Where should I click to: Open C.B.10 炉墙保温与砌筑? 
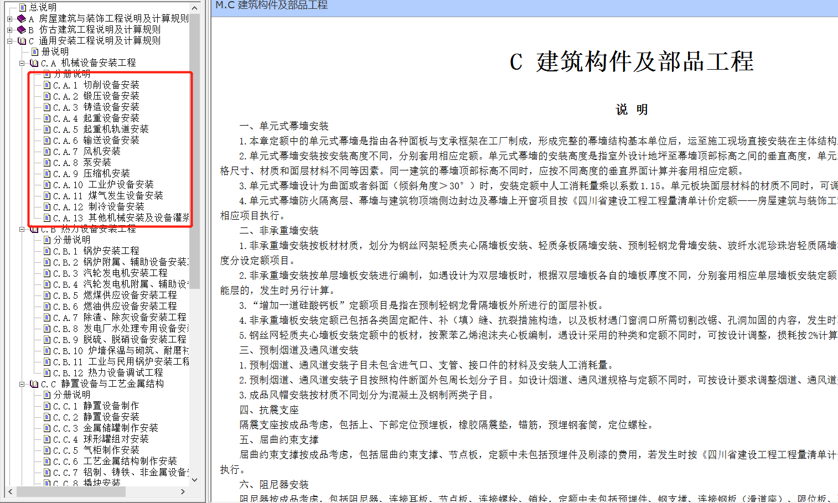tap(121, 350)
